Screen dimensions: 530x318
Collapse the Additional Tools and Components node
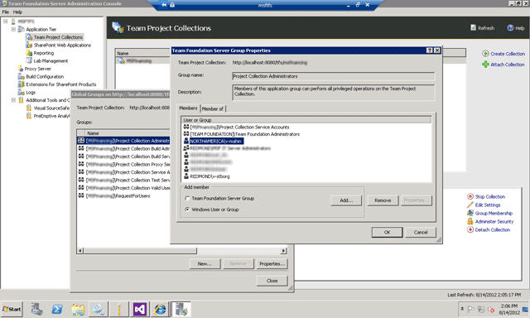click(13, 100)
